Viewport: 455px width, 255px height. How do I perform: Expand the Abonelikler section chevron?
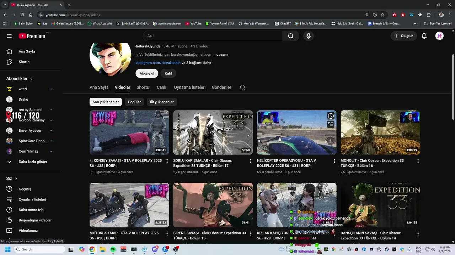point(31,79)
